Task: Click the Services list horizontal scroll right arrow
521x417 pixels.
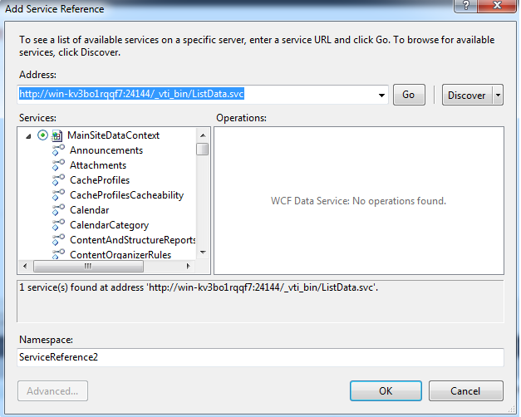Action: point(189,267)
